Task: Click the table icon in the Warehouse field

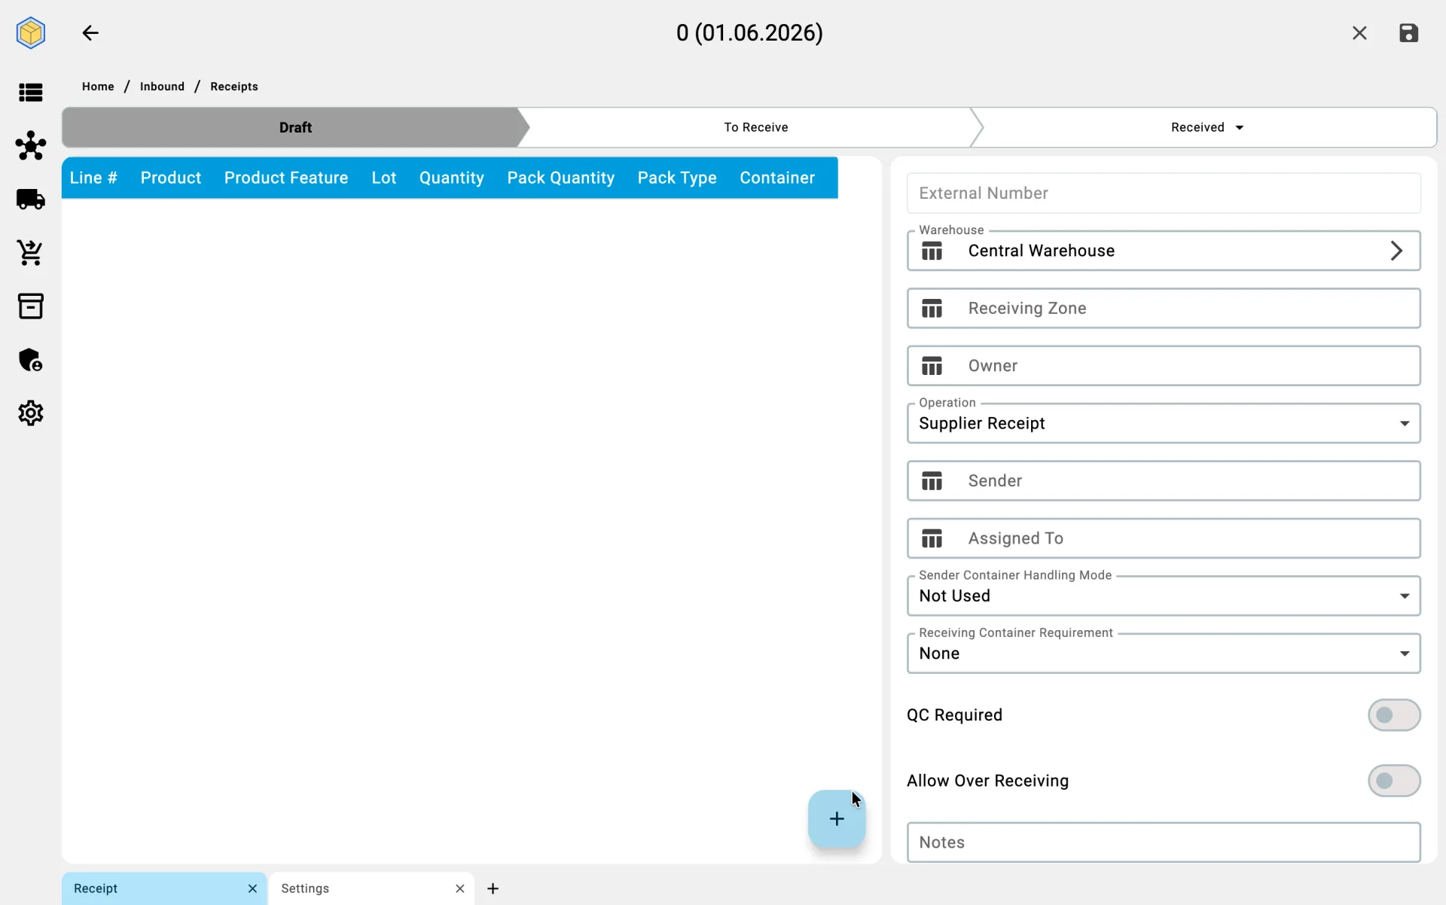Action: point(932,251)
